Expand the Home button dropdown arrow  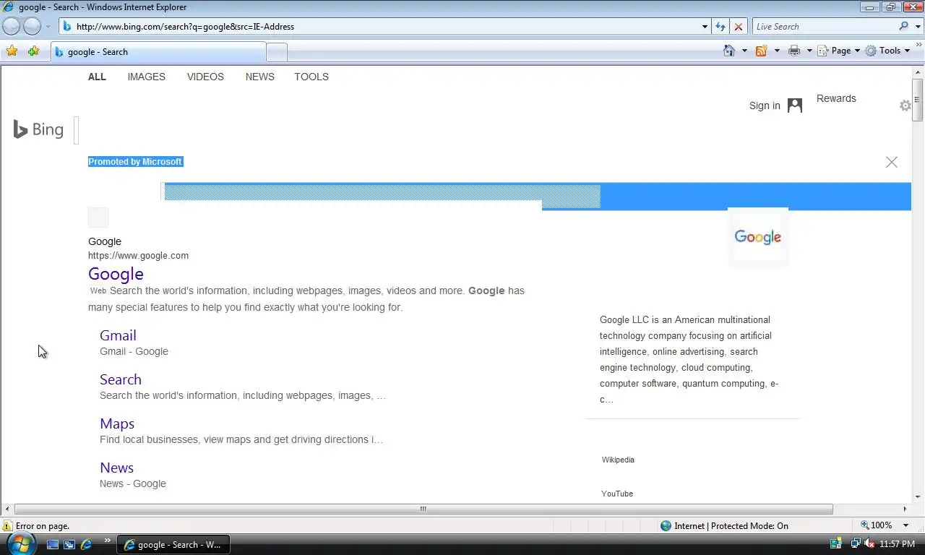[x=744, y=51]
